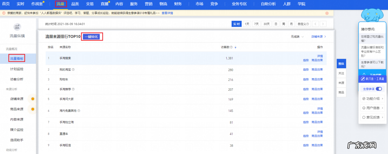This screenshot has height=154, width=388.
Task: Open the 交易 top menu
Action: point(90,4)
